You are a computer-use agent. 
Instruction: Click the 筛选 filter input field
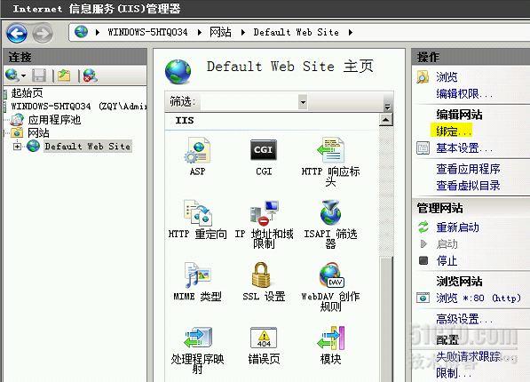[x=249, y=101]
